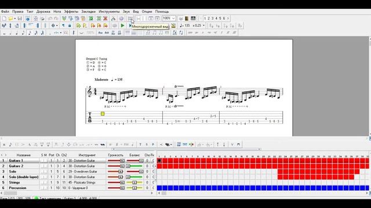Toggle Solo checkbox for Guitars 2 track

[42, 166]
